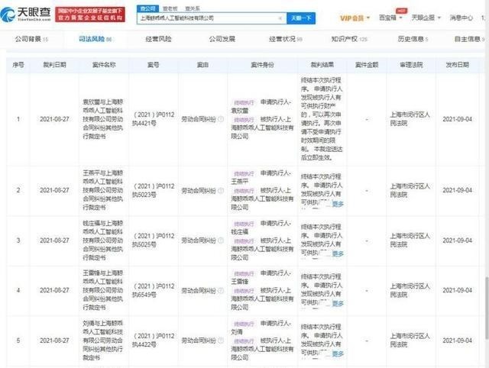Expand 更多 in row 4's 裁判结果

pos(338,303)
